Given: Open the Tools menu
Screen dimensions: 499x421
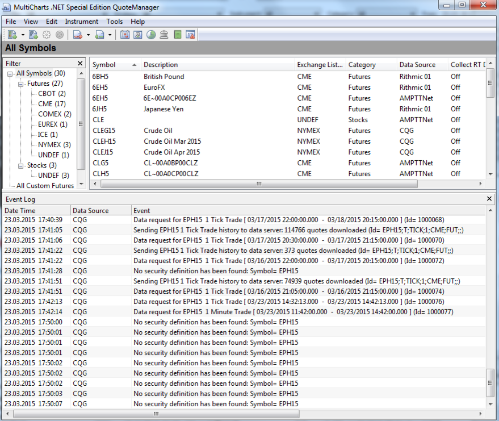Looking at the screenshot, I should click(x=115, y=22).
